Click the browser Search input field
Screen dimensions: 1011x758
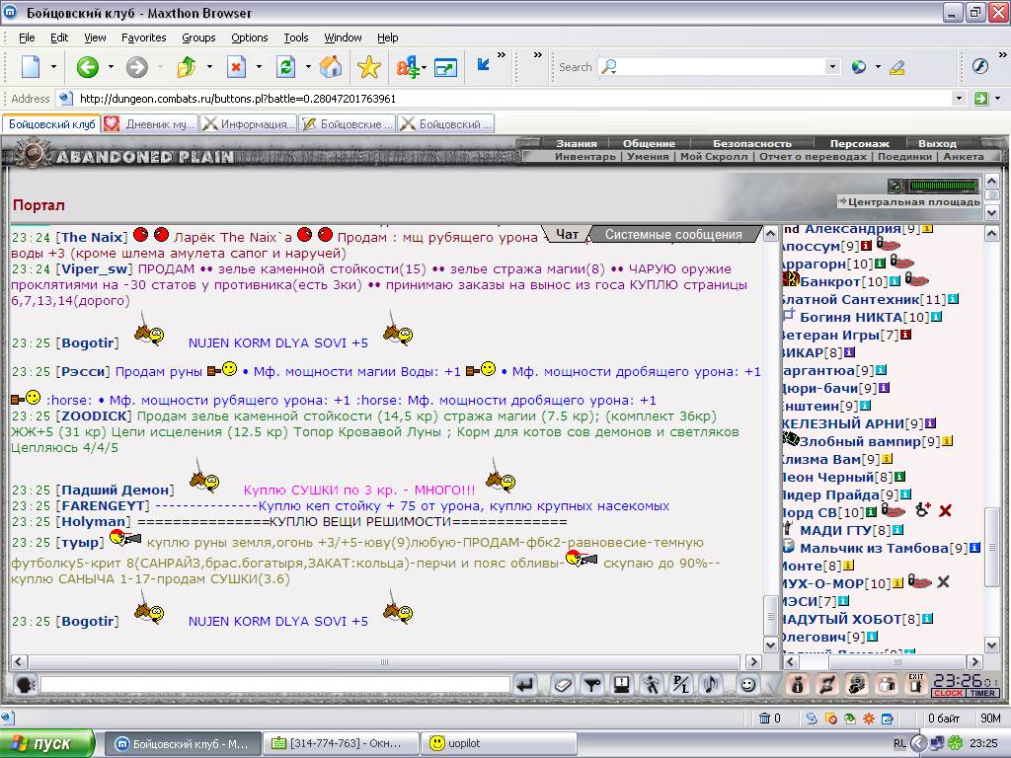[711, 66]
